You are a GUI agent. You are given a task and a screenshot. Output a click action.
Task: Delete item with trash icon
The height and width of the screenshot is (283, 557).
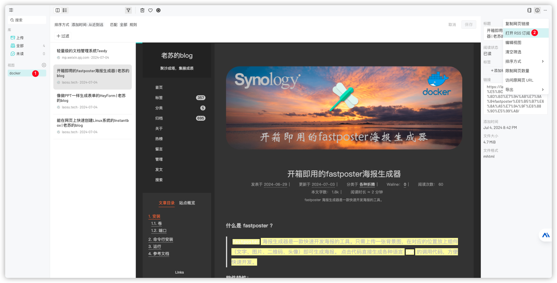[x=142, y=10]
